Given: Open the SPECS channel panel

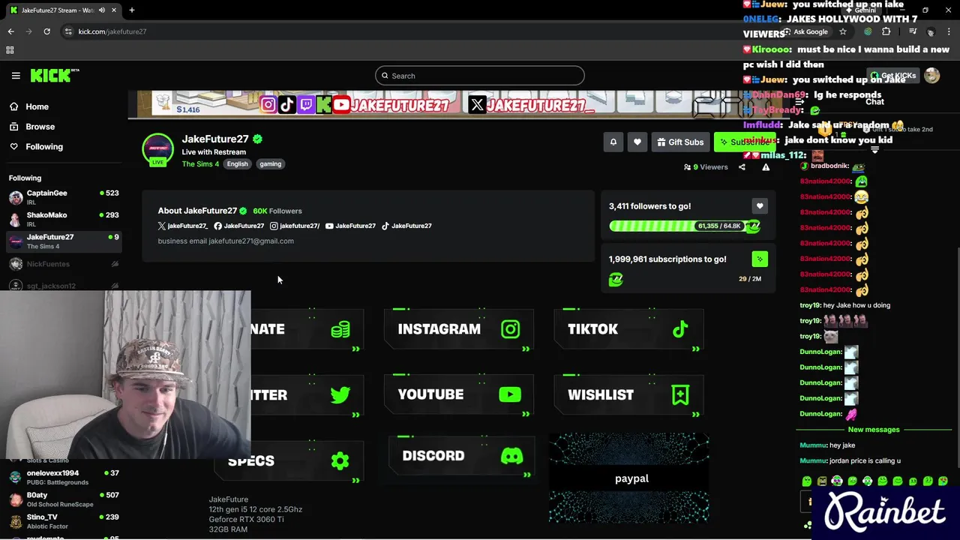Looking at the screenshot, I should pos(288,460).
